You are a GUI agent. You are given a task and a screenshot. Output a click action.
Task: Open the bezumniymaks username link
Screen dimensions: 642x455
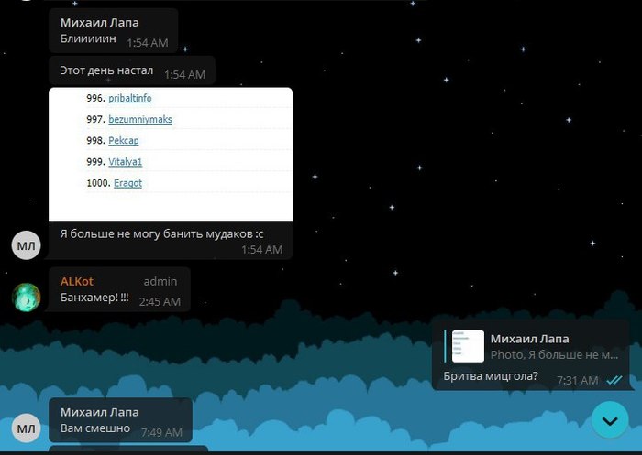click(x=139, y=120)
